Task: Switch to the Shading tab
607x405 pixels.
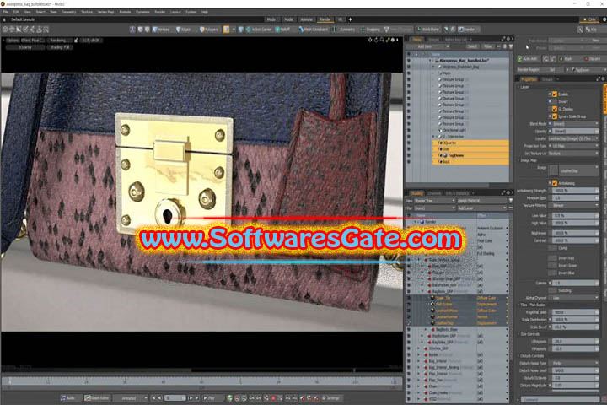Action: pos(416,193)
